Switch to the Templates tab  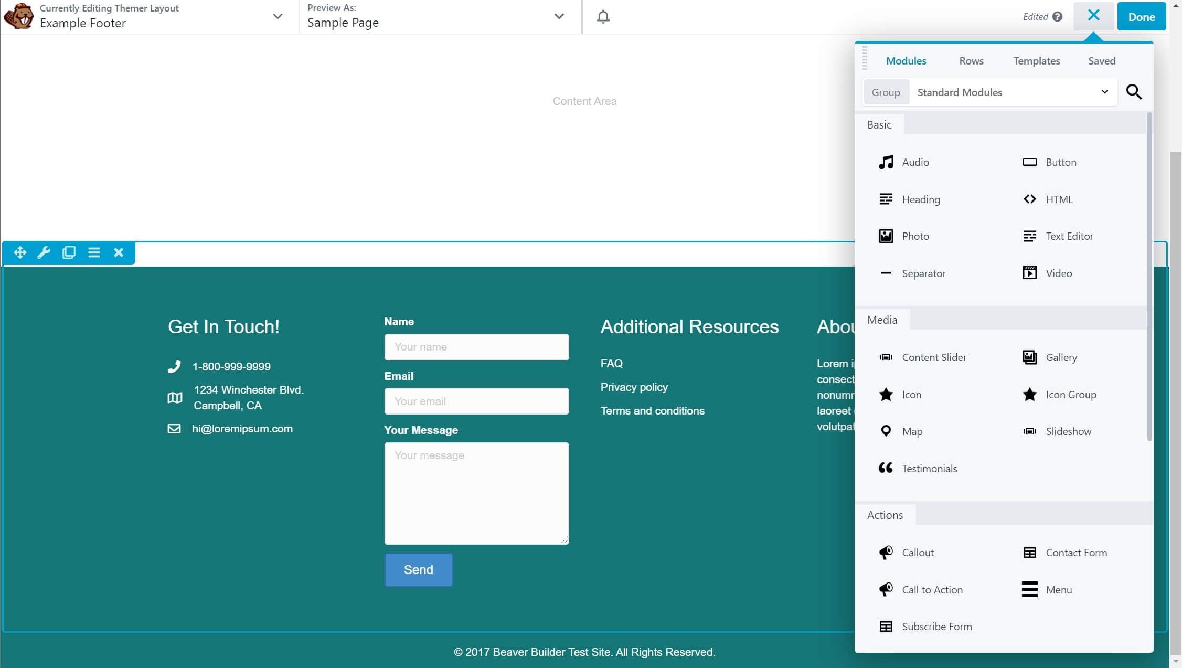1037,60
